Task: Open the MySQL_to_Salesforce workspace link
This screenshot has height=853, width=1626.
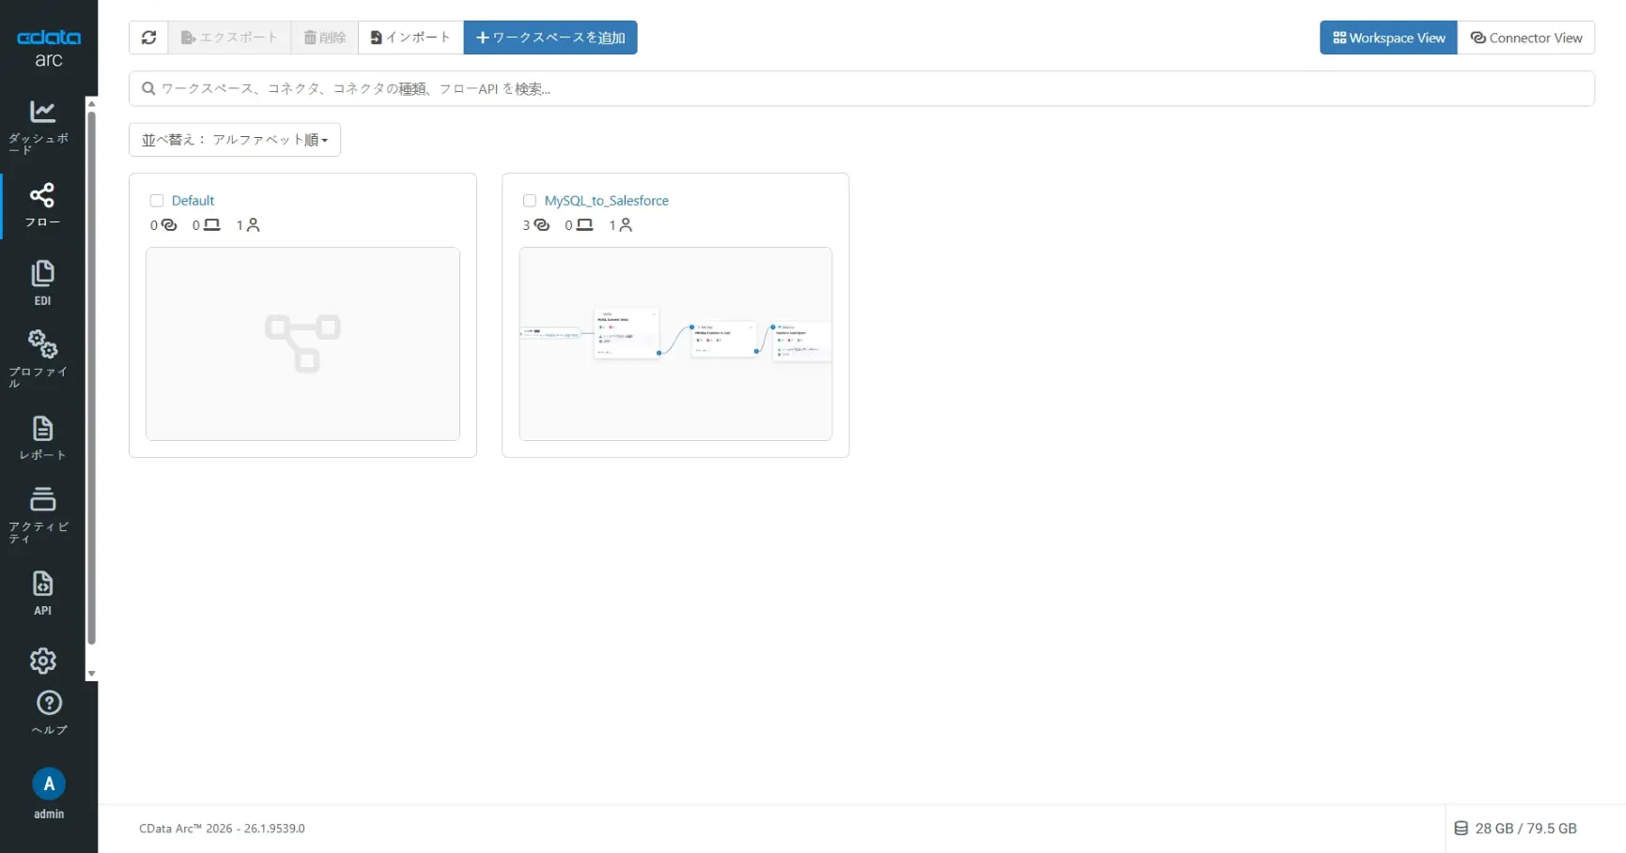Action: coord(607,201)
